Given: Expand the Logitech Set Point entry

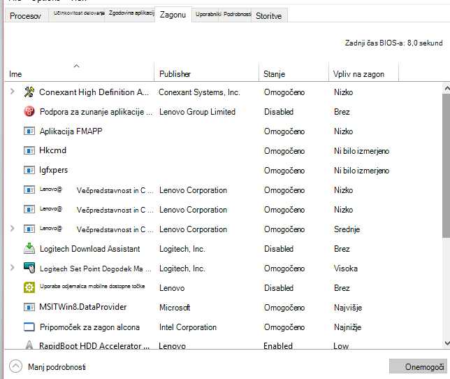Looking at the screenshot, I should click(x=13, y=268).
